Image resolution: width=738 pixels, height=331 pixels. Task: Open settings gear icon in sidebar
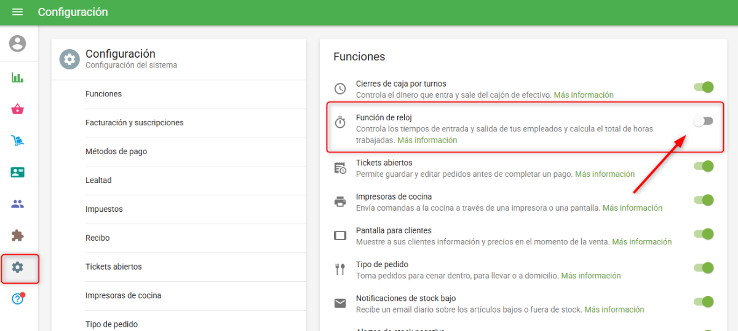click(18, 268)
